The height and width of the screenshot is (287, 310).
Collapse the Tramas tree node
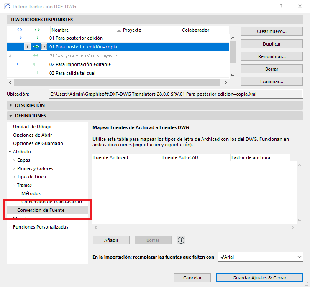(x=14, y=185)
